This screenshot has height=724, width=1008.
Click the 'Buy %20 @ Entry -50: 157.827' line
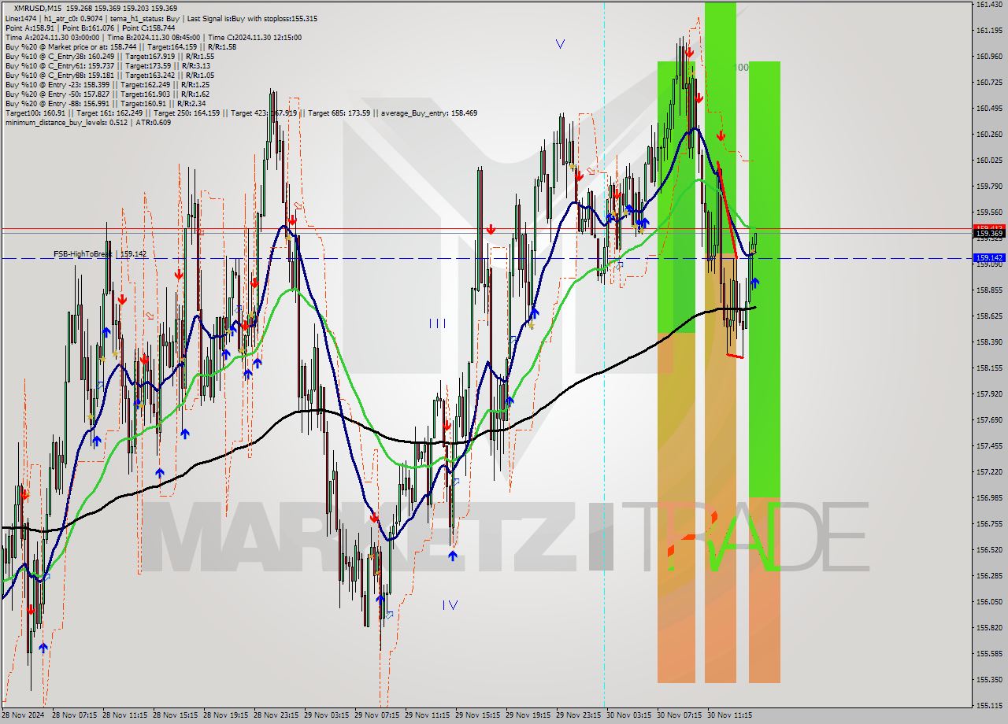(x=107, y=94)
